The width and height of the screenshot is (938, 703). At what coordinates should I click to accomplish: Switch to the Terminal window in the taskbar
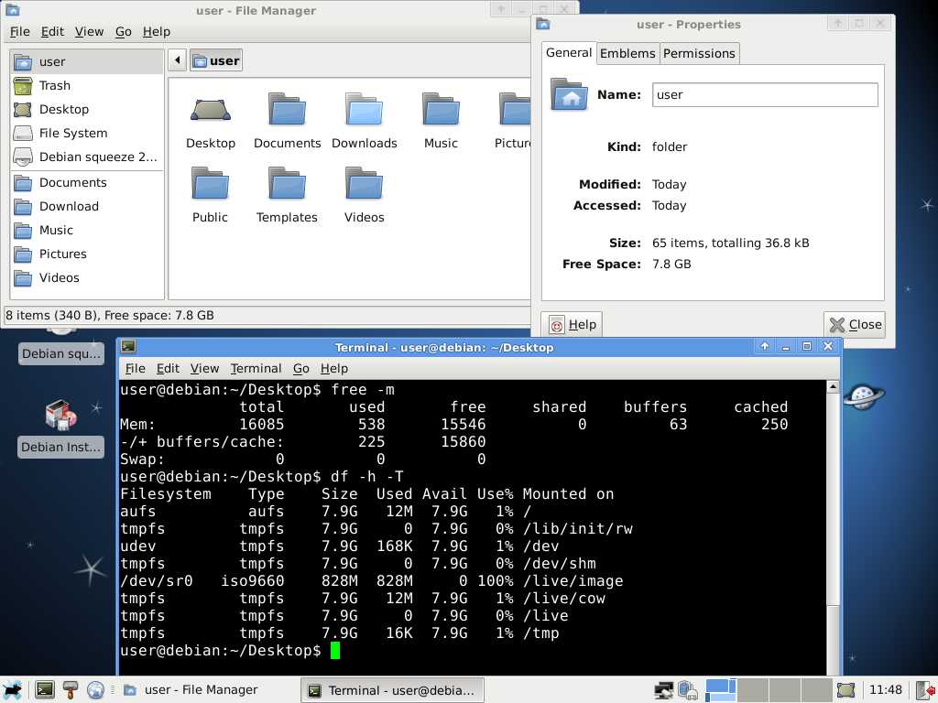393,690
